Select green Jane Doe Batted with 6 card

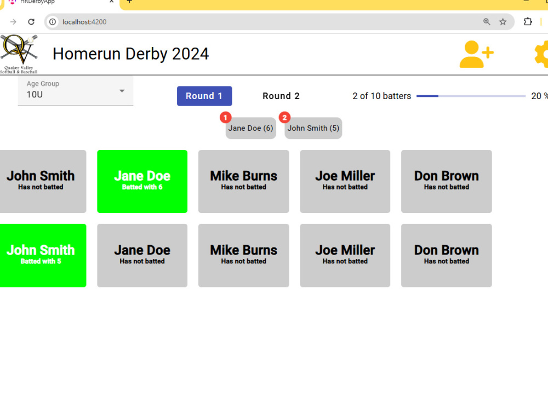(x=142, y=181)
